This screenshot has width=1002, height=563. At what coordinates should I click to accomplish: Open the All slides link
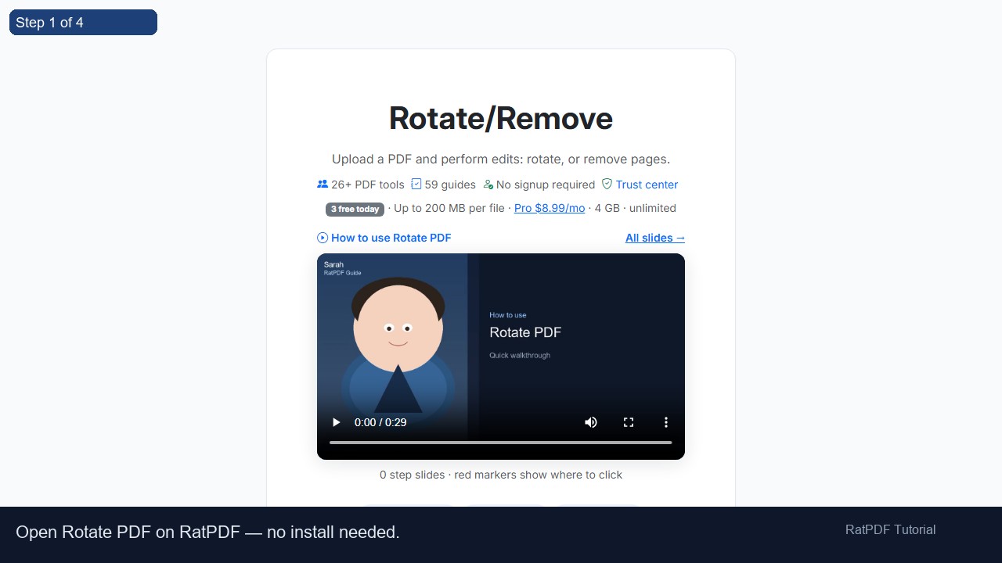pyautogui.click(x=655, y=238)
